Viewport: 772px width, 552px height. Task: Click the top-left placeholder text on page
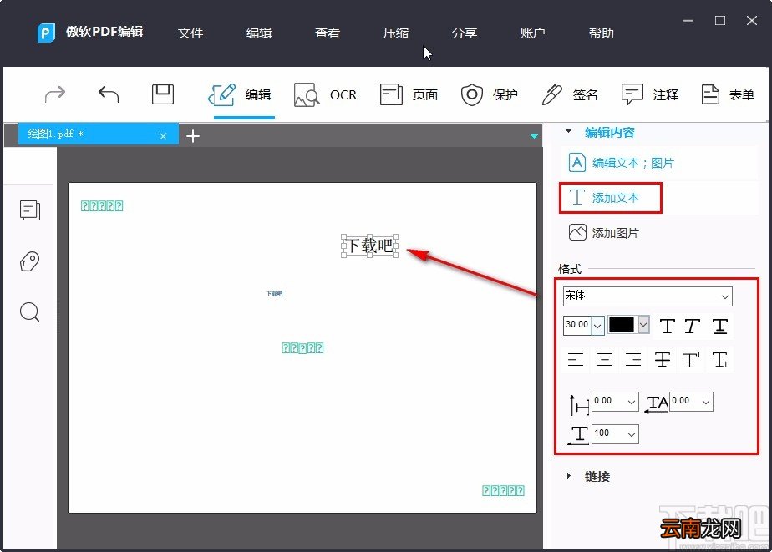coord(102,205)
